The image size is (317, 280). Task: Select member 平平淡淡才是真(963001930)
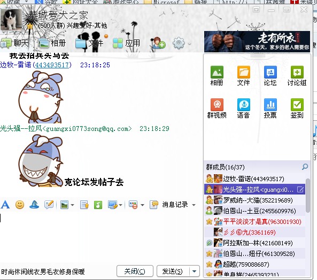(x=255, y=222)
